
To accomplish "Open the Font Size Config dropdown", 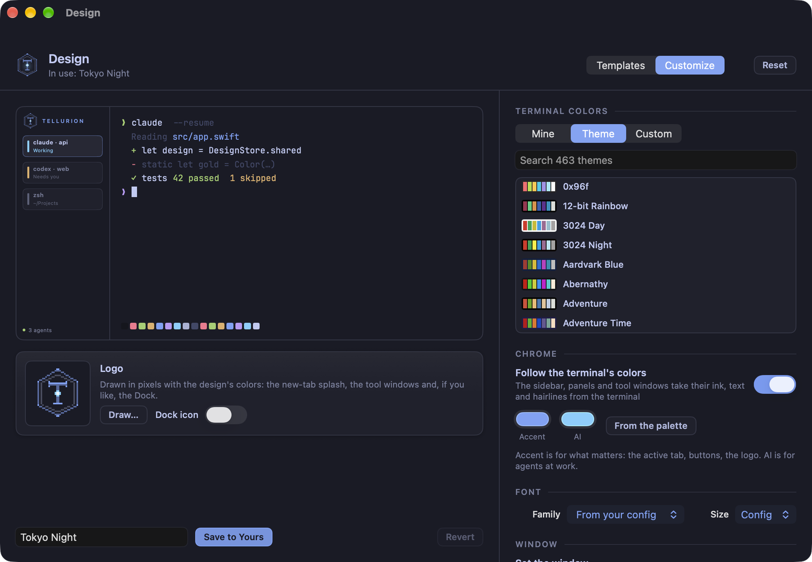I will coord(765,515).
